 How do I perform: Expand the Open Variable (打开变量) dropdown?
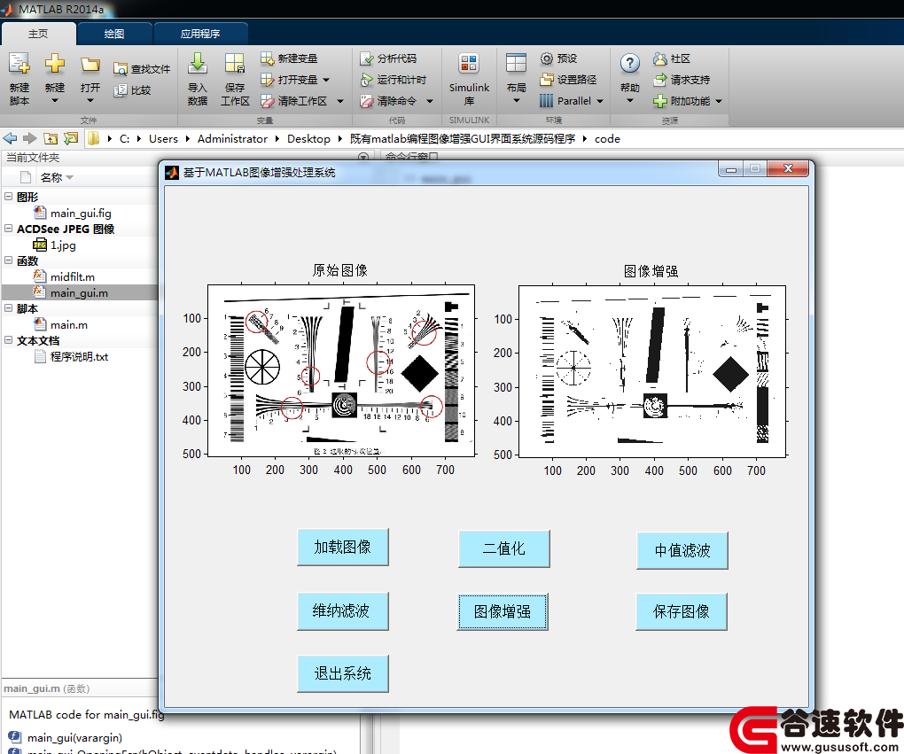pyautogui.click(x=326, y=80)
